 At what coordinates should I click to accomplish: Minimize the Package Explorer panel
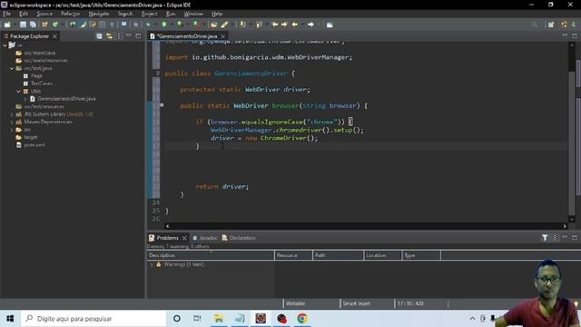(x=128, y=35)
